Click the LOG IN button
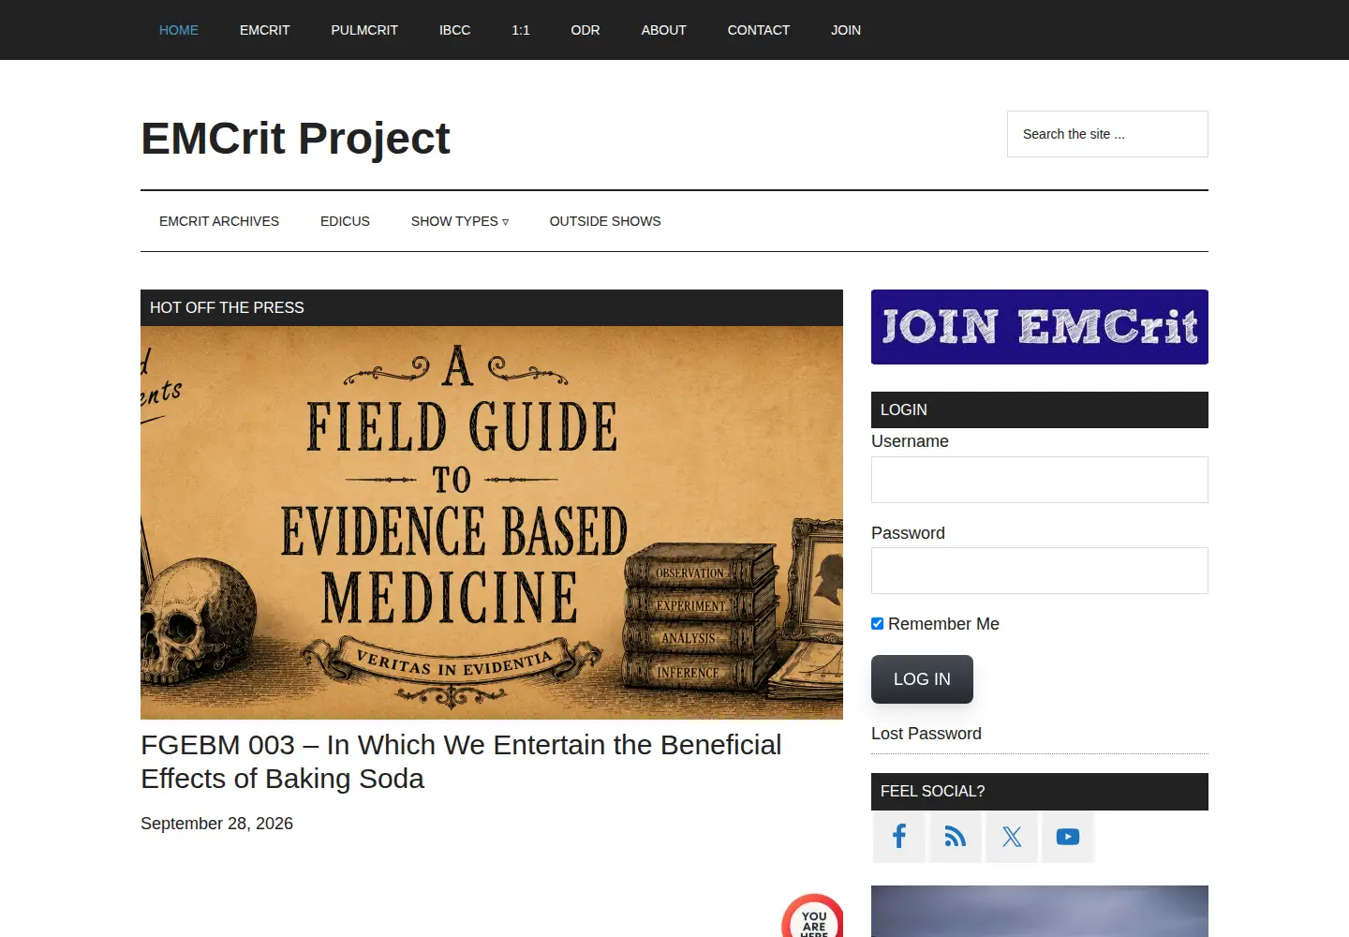1349x937 pixels. pos(922,679)
